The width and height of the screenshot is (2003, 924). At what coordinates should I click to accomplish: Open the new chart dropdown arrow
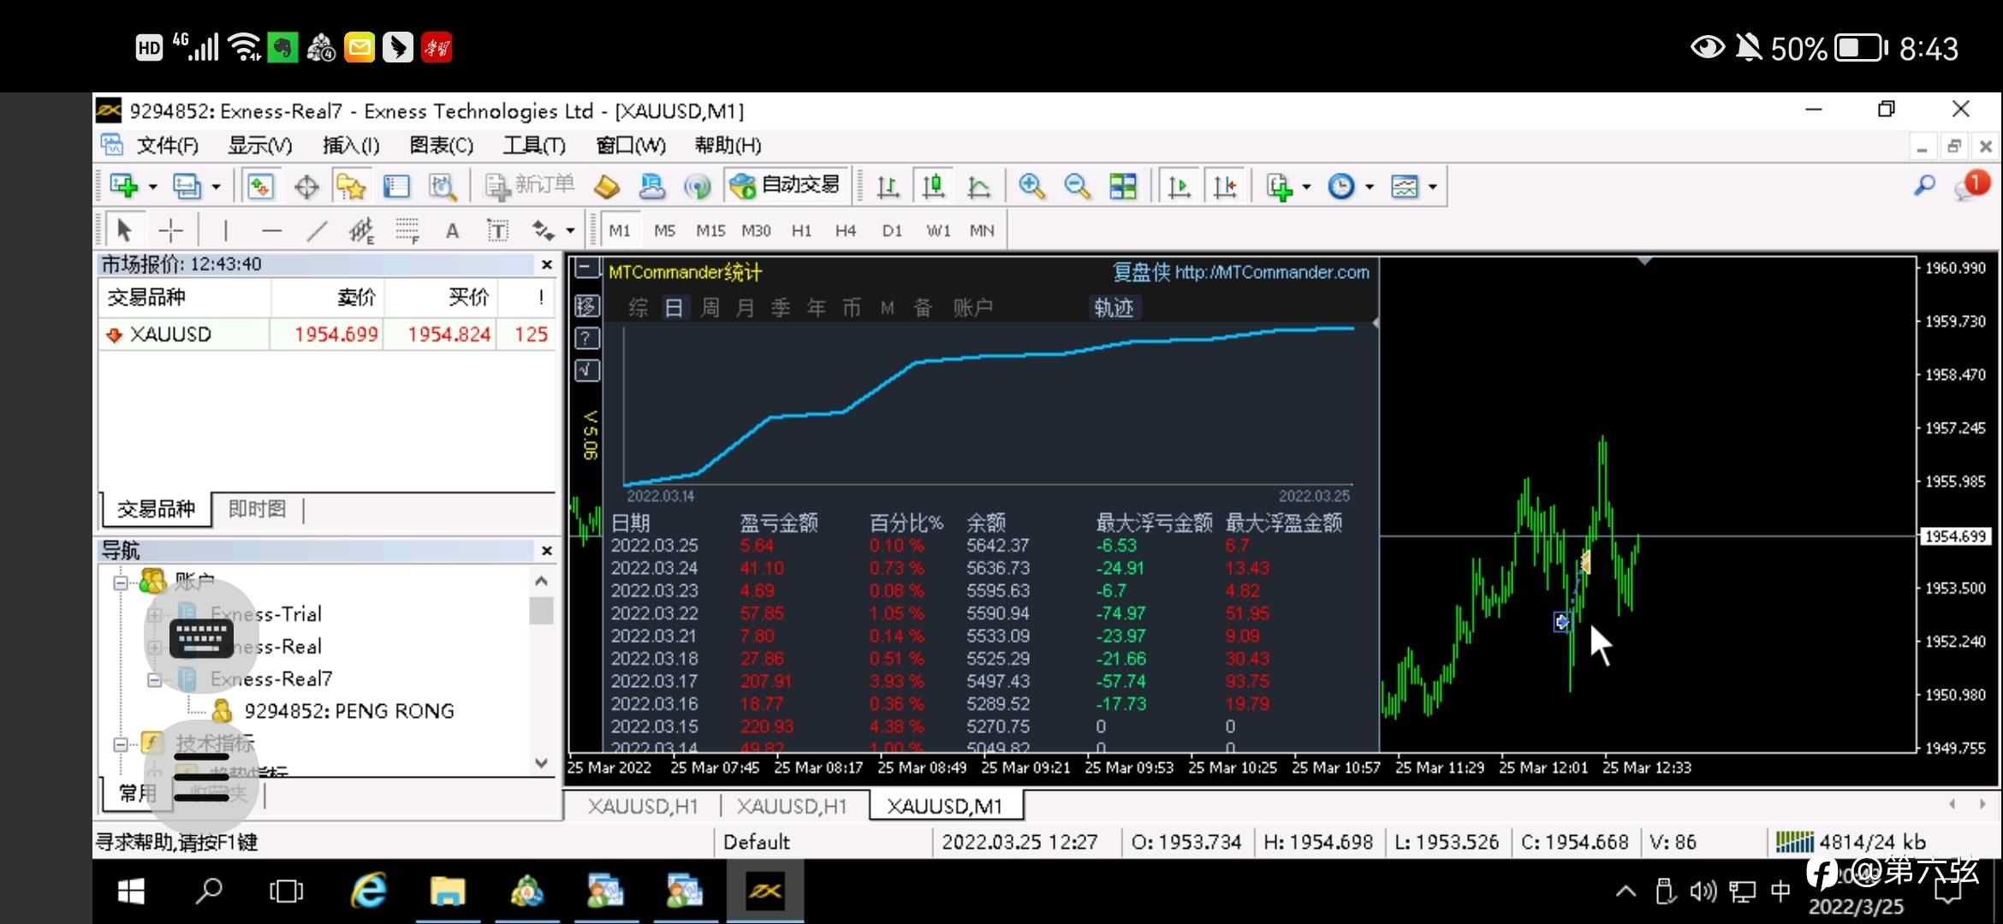coord(153,187)
